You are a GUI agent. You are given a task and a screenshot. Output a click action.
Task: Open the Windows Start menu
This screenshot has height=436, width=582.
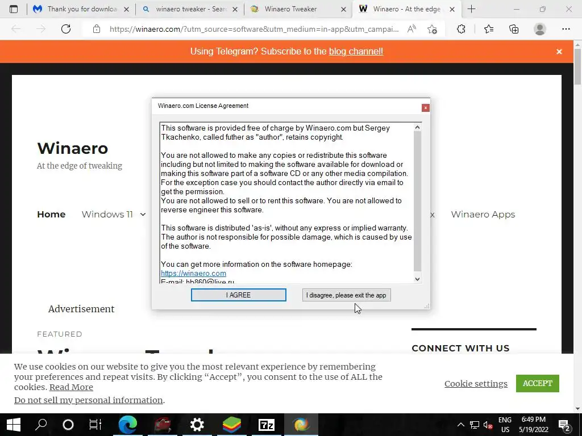(x=14, y=425)
